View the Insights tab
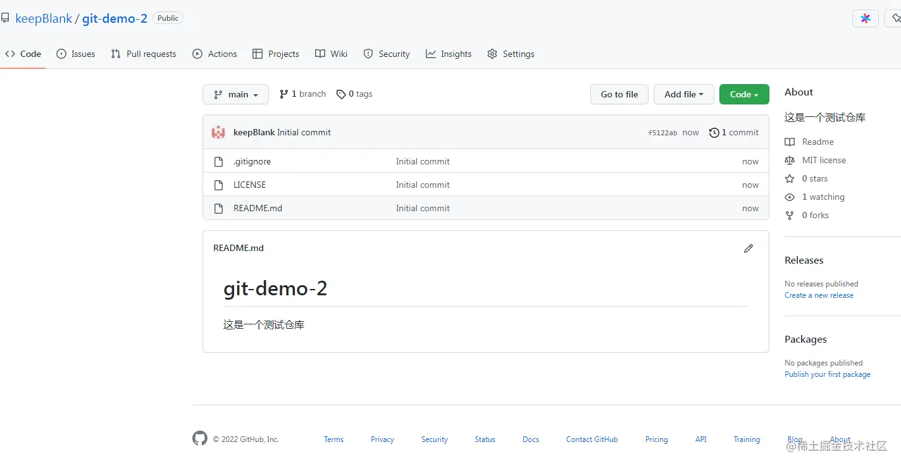901x466 pixels. pos(449,54)
